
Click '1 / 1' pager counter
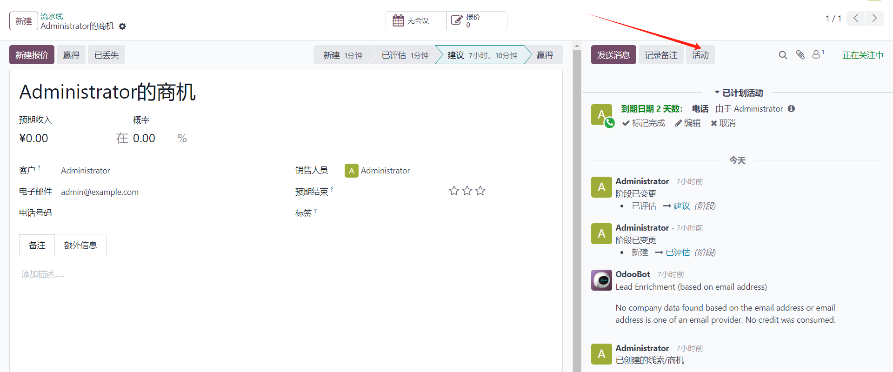[x=833, y=19]
